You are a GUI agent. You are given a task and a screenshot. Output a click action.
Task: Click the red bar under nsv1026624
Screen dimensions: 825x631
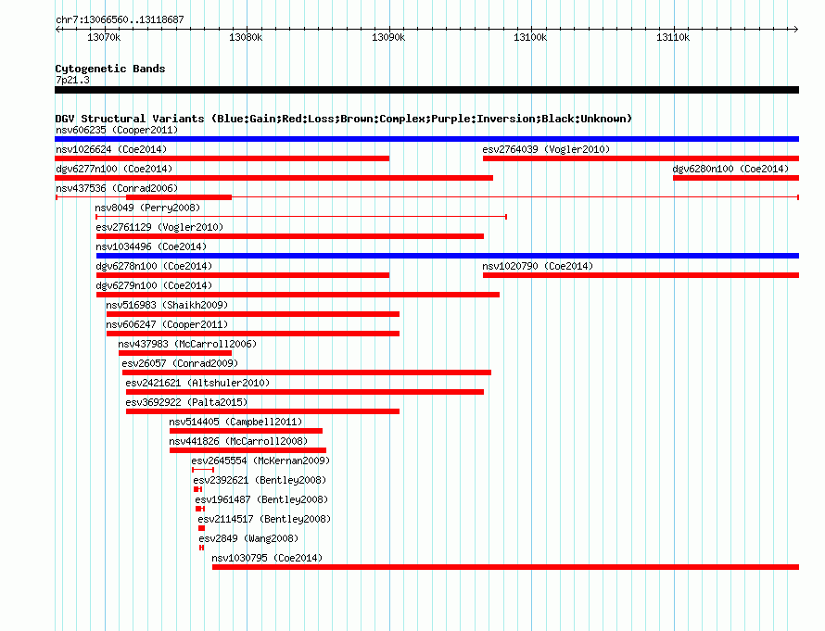[x=222, y=158]
